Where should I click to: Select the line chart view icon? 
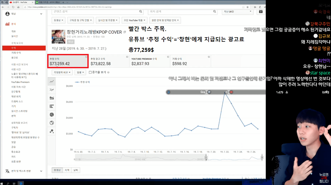52,82
